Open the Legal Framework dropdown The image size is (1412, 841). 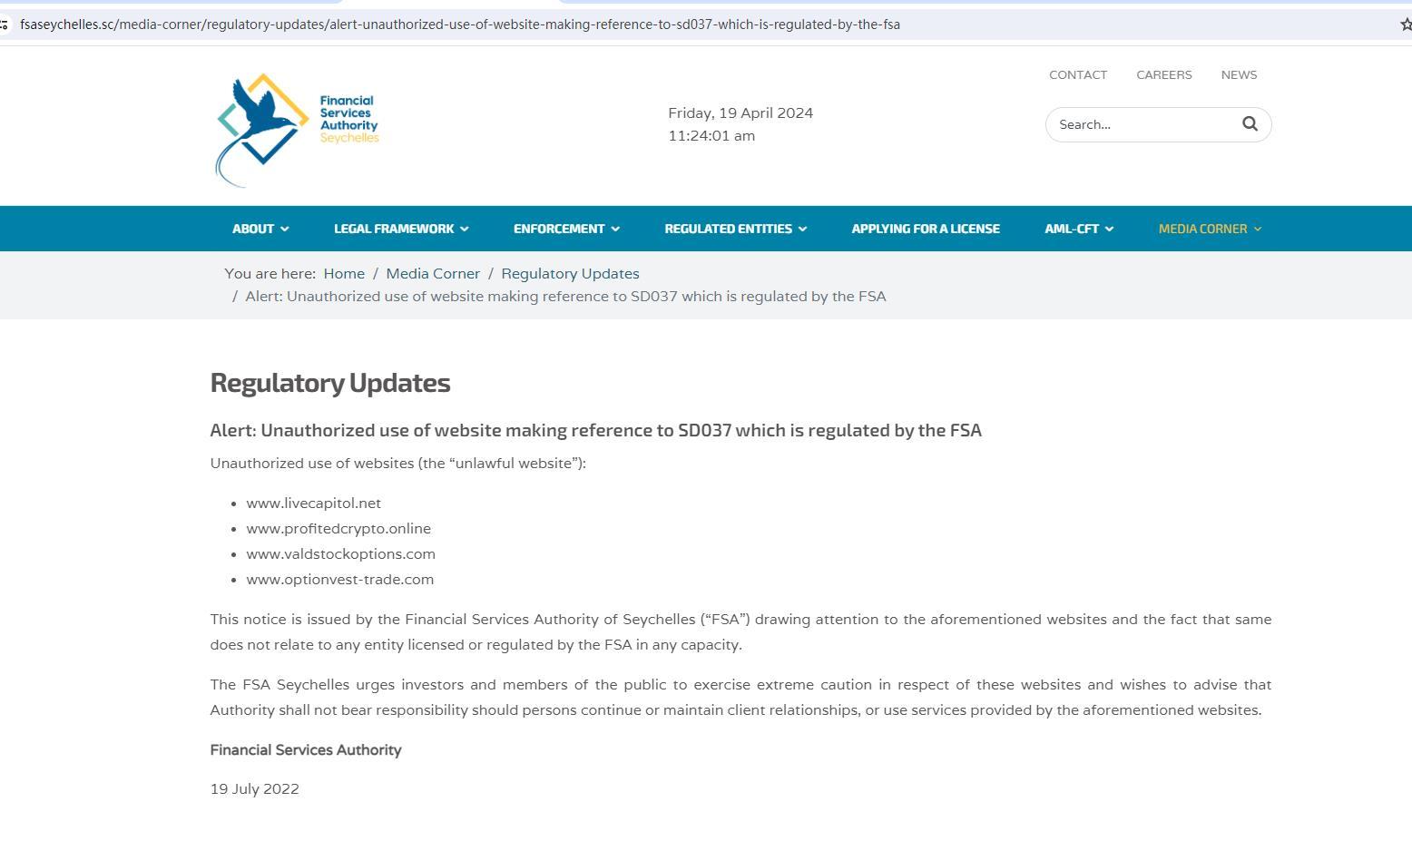pos(400,229)
